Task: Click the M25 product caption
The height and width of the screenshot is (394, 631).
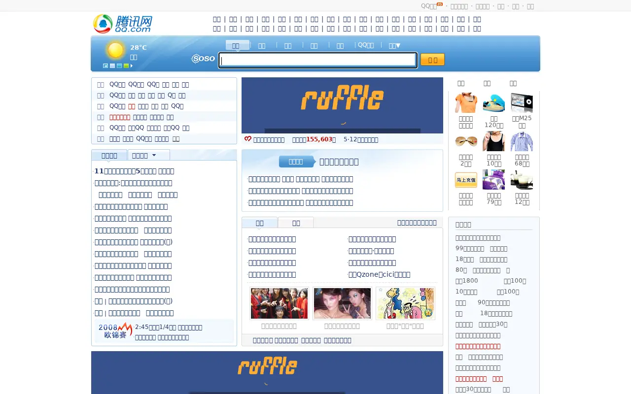Action: [x=522, y=122]
